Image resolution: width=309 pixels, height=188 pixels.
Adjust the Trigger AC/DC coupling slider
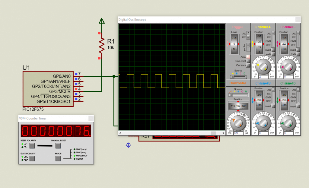pyautogui.click(x=248, y=35)
